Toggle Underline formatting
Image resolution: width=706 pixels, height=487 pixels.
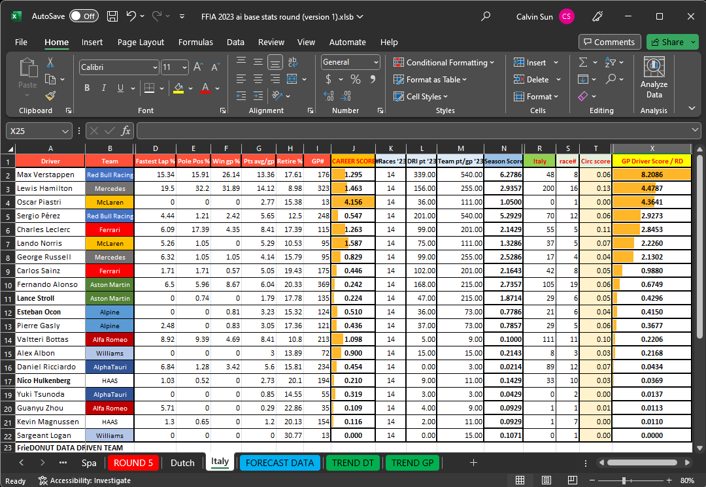[x=120, y=88]
